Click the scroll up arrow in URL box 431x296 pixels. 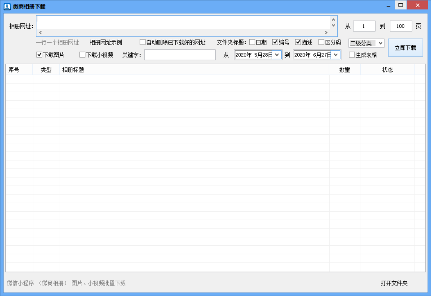coord(334,20)
